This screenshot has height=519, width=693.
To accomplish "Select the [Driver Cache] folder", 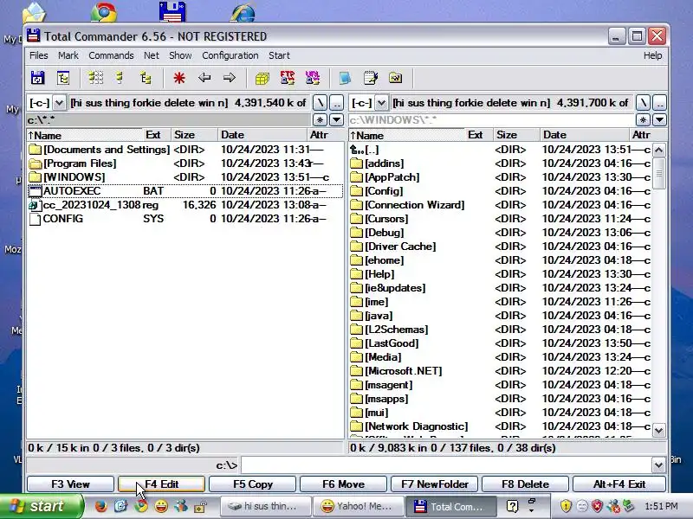I will (501, 247).
